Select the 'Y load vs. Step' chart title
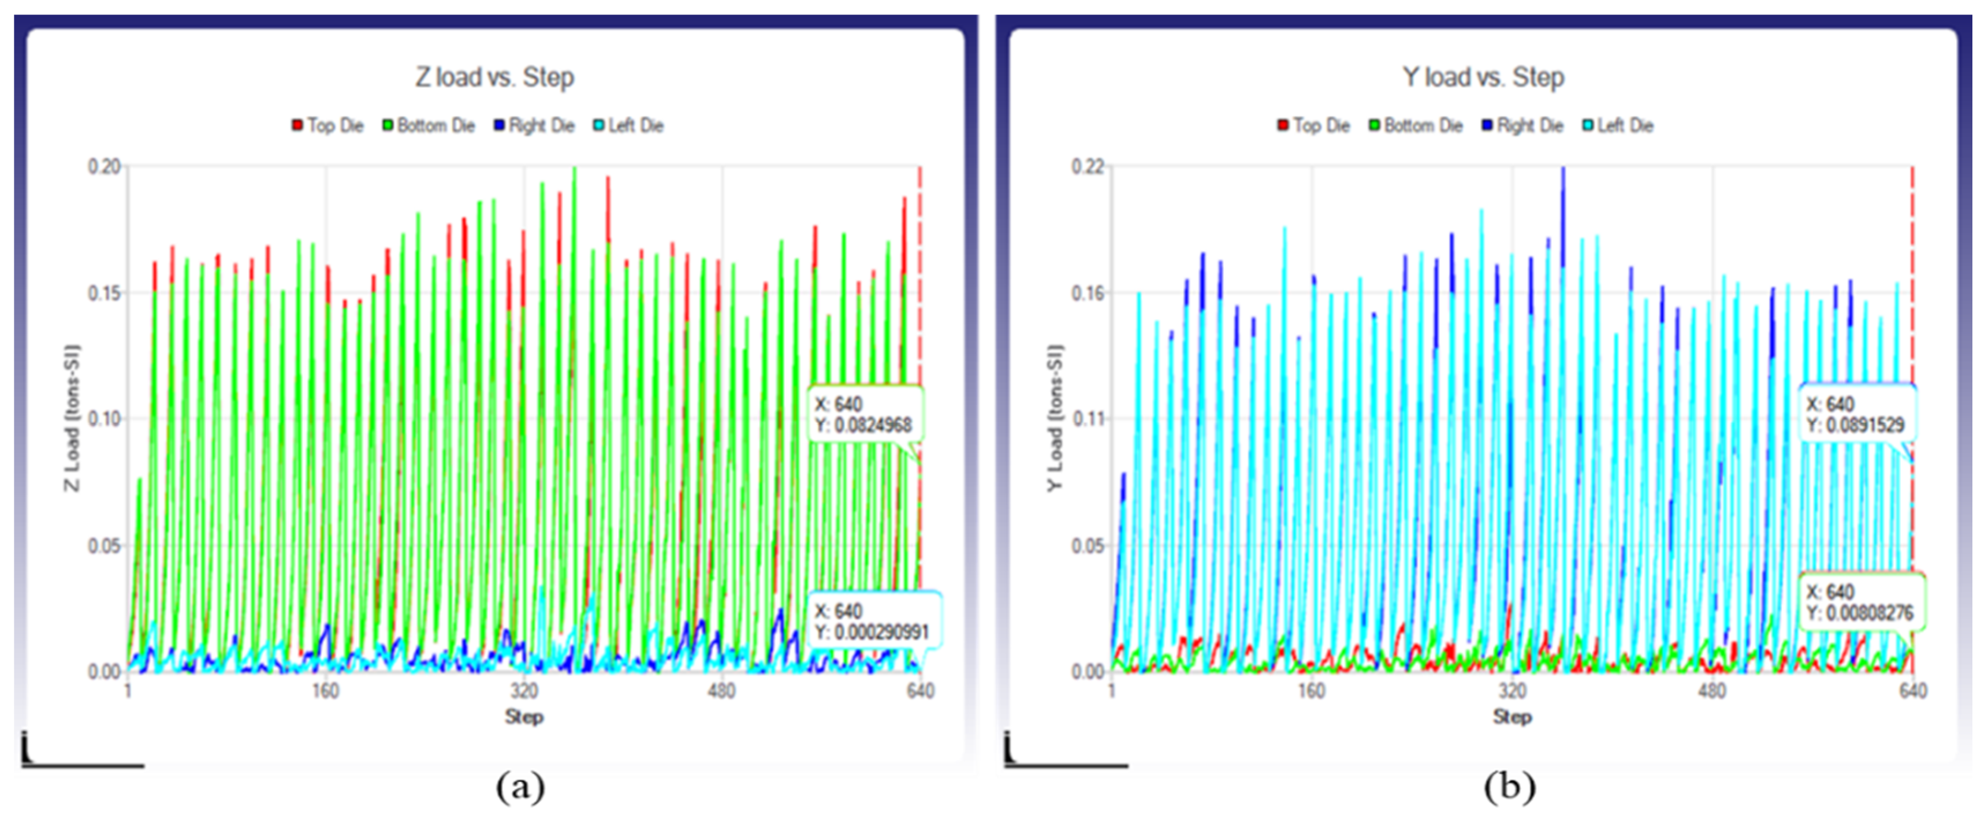The width and height of the screenshot is (1988, 815). pos(1483,77)
